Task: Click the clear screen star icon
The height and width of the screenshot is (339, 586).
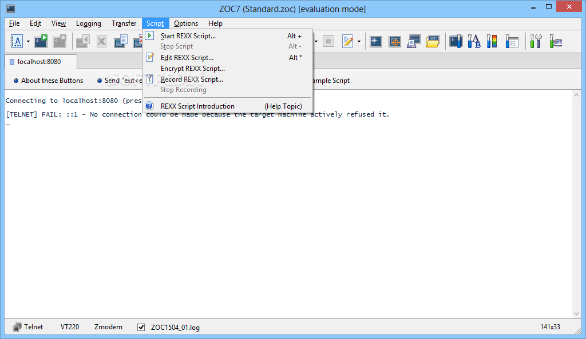Action: point(375,41)
